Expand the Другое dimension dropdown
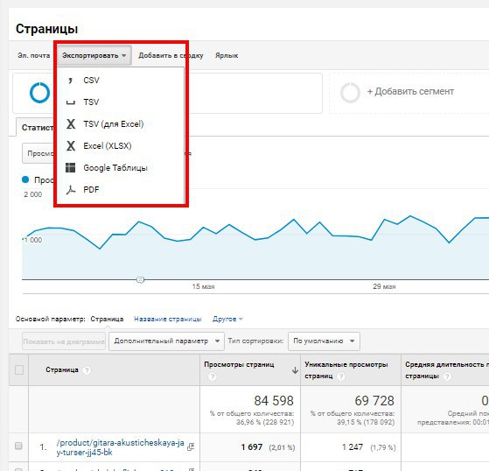This screenshot has width=489, height=471. [227, 319]
